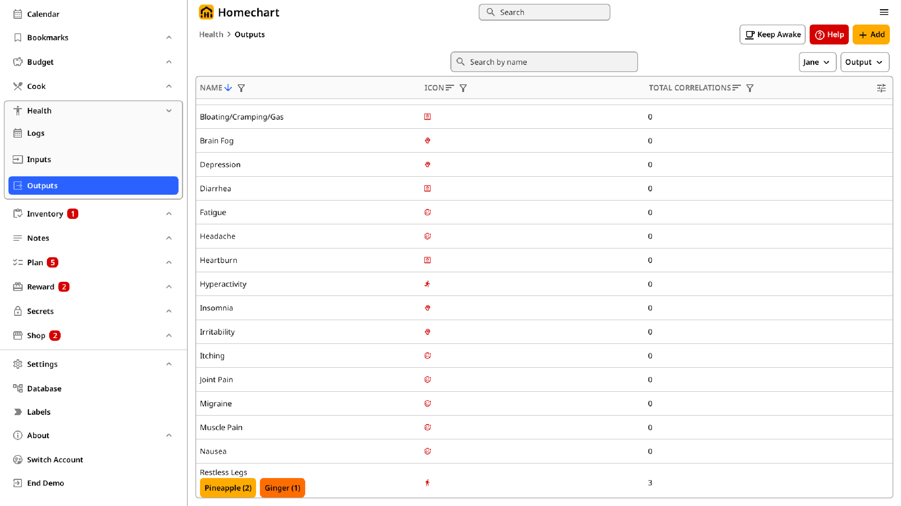Sort by the Name column header
This screenshot has width=901, height=506.
(x=211, y=88)
